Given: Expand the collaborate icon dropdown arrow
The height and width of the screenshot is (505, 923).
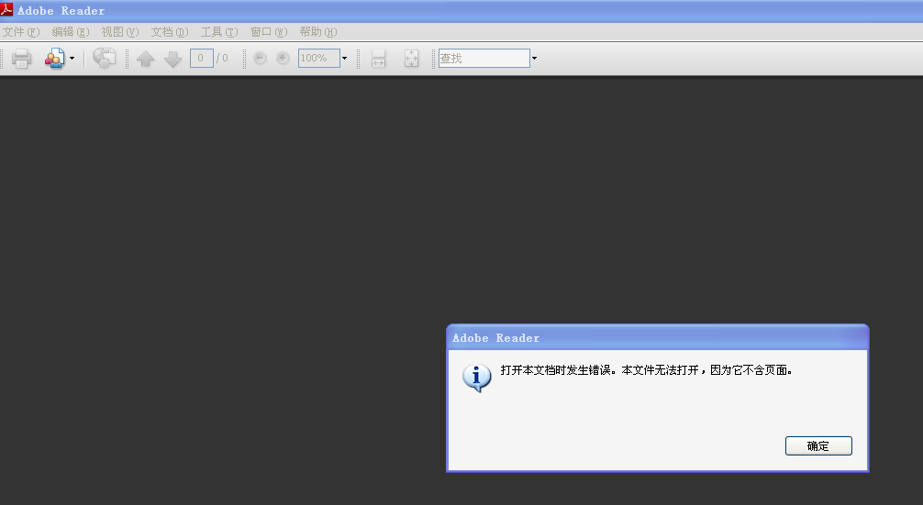Looking at the screenshot, I should coord(72,59).
